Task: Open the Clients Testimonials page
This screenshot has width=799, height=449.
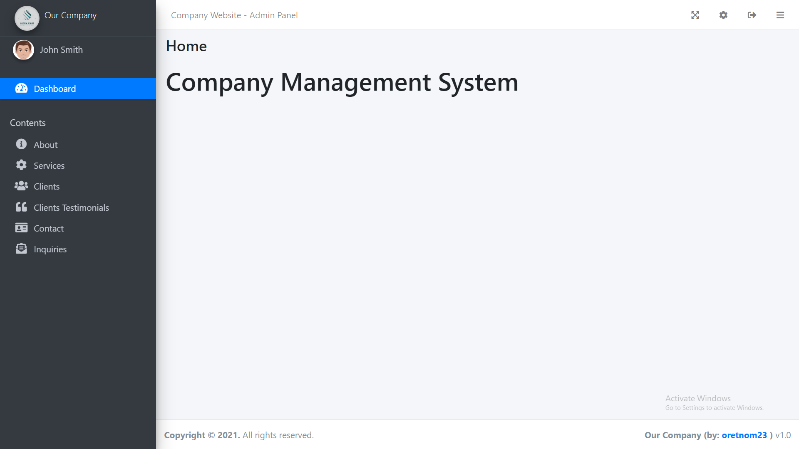Action: (x=71, y=207)
